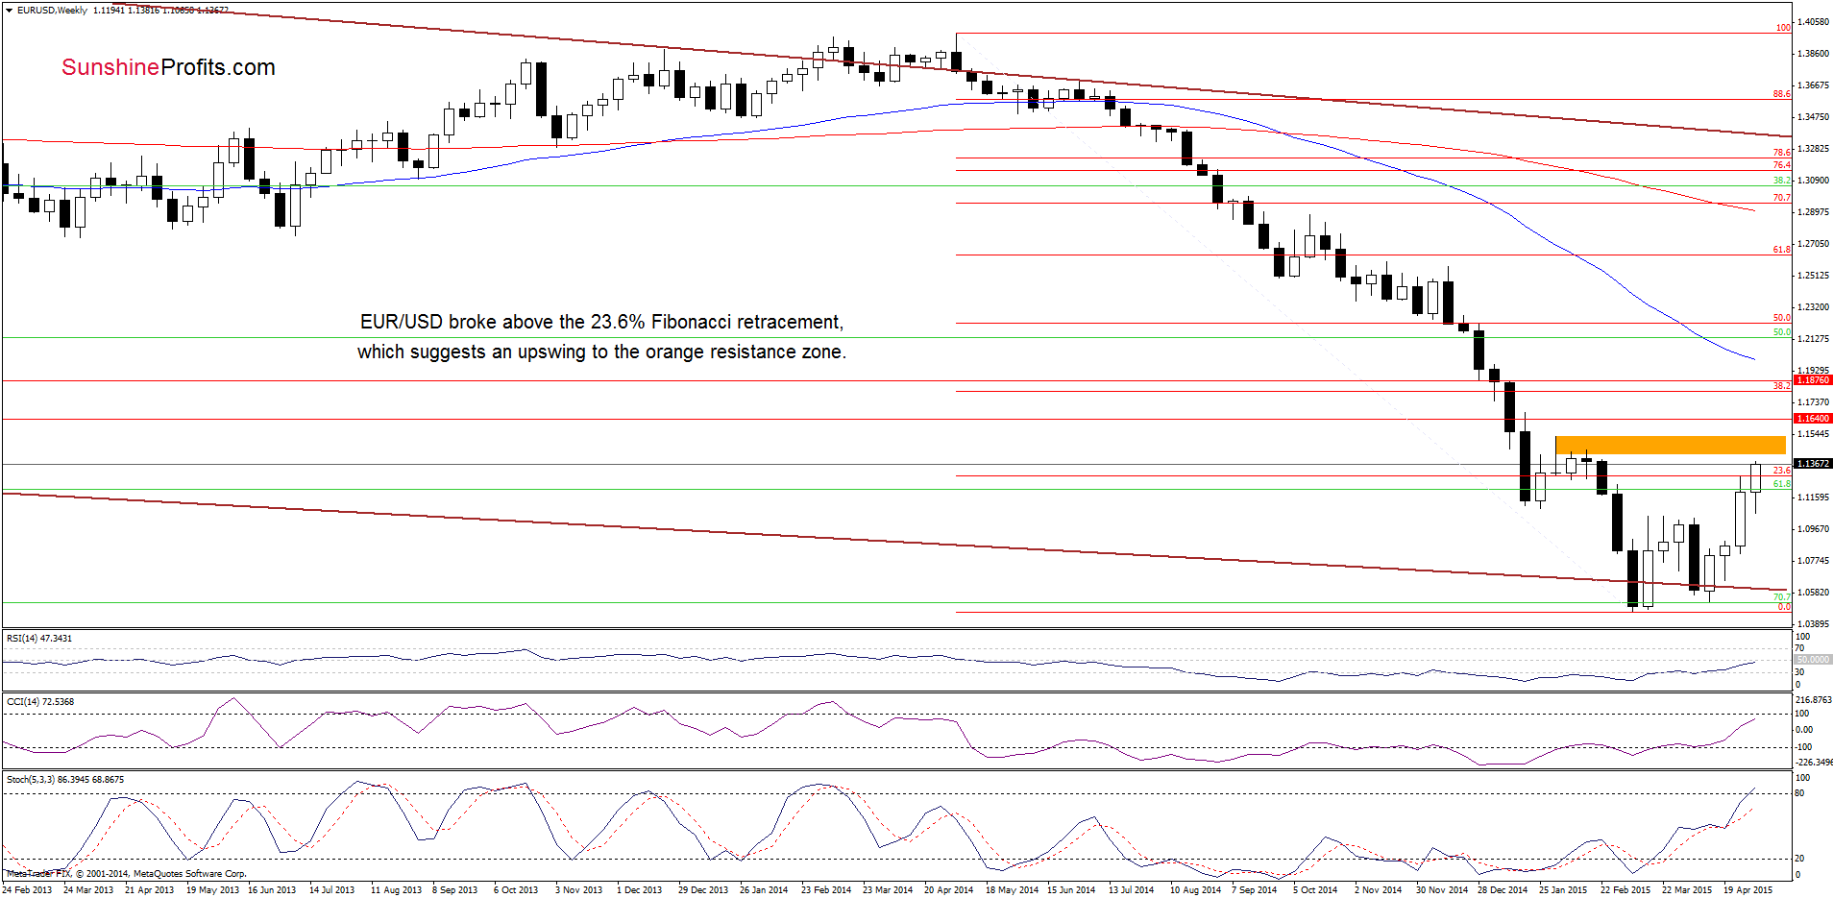Click the 13 Jul 2014 date label
This screenshot has width=1833, height=898.
[x=1131, y=889]
